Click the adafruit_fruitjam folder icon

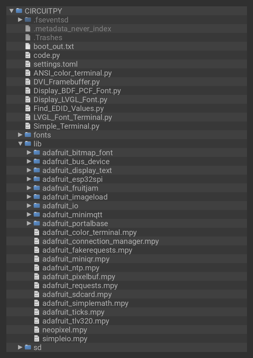[37, 188]
